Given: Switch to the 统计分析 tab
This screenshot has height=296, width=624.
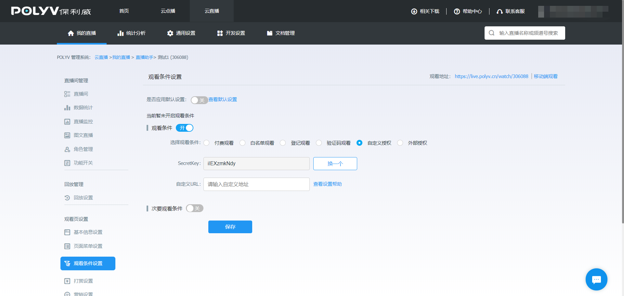Looking at the screenshot, I should click(131, 33).
